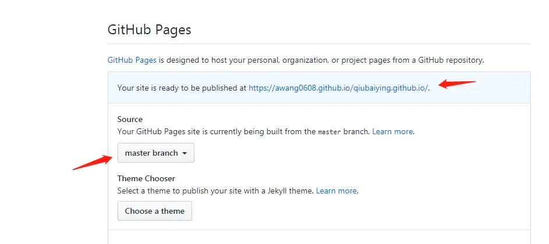Click the caret arrow on master branch button
This screenshot has width=549, height=244.
(185, 154)
